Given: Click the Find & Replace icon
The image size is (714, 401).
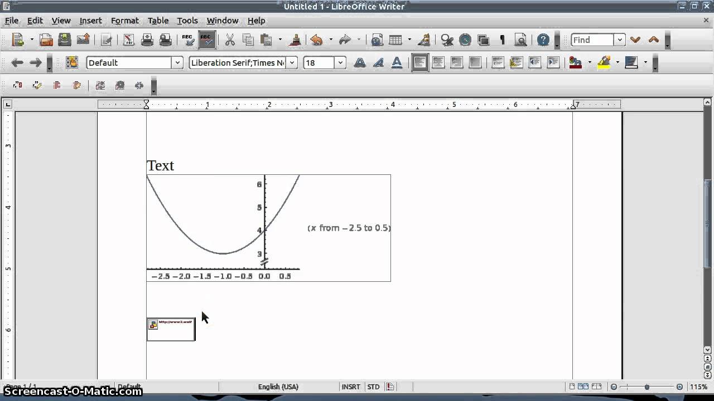Looking at the screenshot, I should click(447, 40).
